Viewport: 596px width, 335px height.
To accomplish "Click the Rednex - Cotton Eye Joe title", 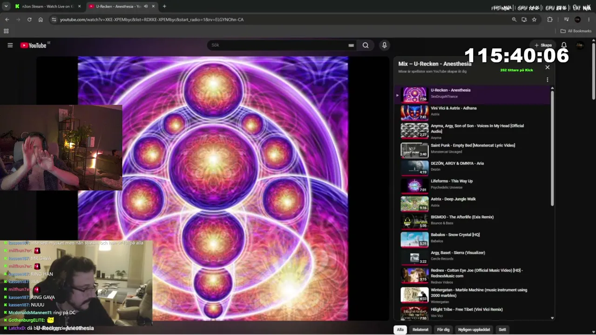I will click(477, 273).
